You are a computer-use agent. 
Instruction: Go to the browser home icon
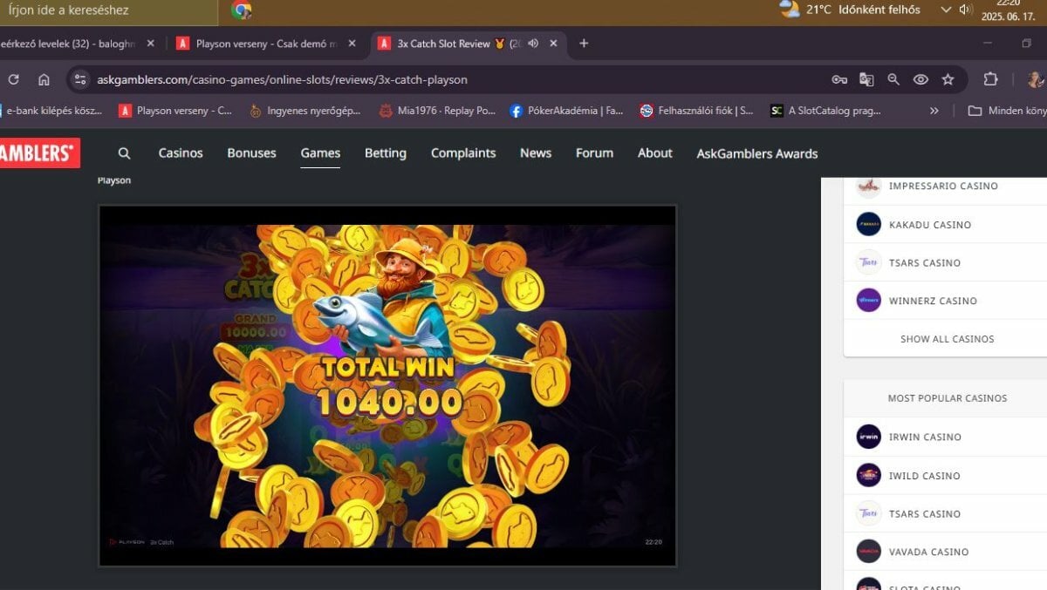(x=44, y=79)
